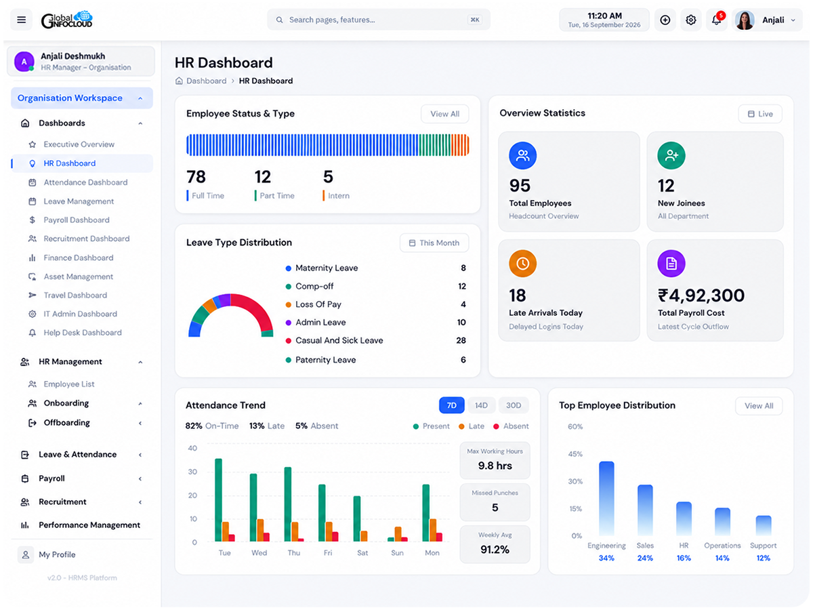Image resolution: width=813 pixels, height=610 pixels.
Task: Click the Global Infocloud logo
Action: coord(66,20)
